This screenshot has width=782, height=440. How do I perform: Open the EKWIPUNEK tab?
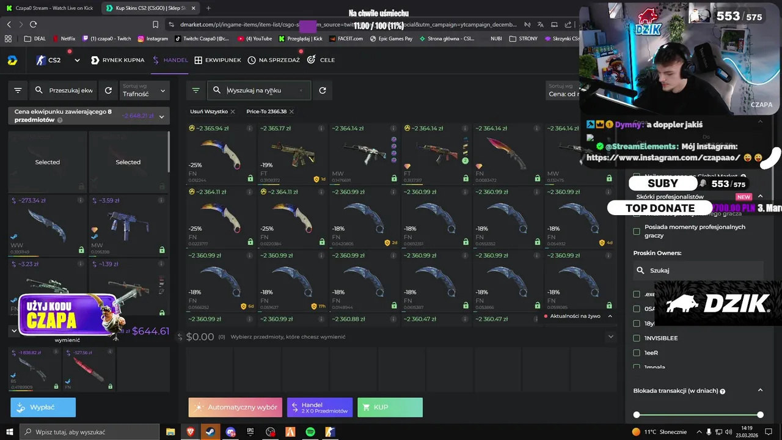[217, 61]
